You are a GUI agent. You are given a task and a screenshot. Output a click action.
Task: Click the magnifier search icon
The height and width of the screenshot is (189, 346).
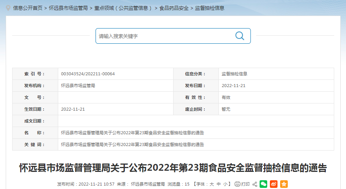(x=240, y=36)
